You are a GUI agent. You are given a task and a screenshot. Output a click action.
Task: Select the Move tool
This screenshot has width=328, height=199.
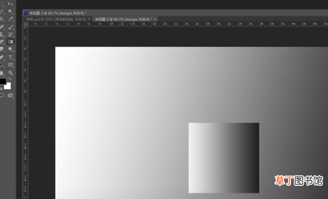11,4
